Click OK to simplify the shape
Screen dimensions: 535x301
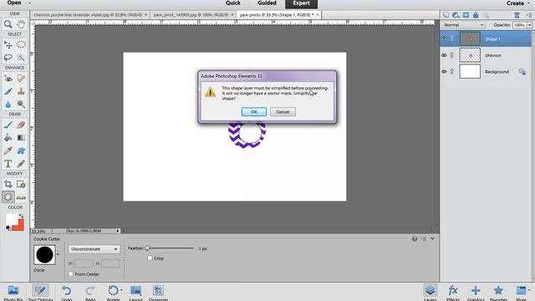tap(254, 111)
